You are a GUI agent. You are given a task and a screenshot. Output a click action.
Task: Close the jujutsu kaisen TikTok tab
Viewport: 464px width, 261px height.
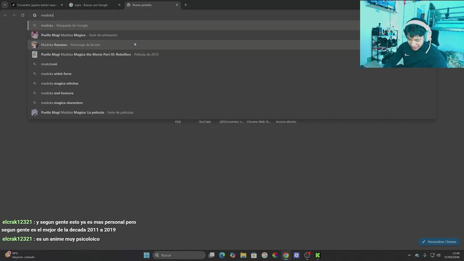pos(62,5)
